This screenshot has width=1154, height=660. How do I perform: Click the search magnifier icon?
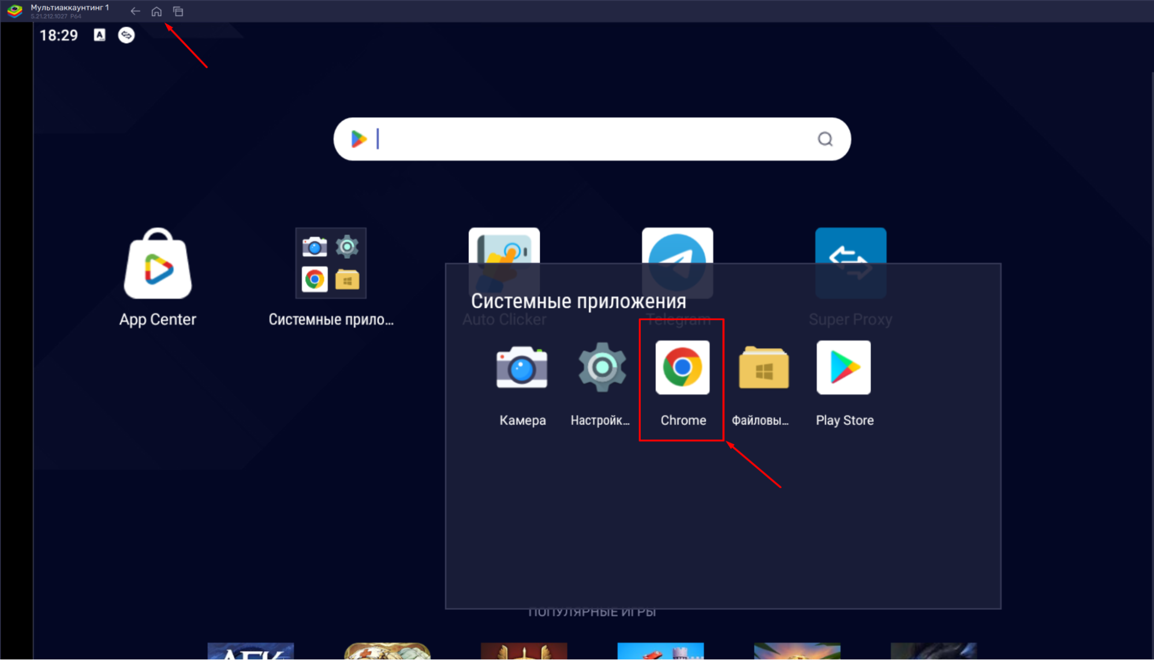(825, 139)
